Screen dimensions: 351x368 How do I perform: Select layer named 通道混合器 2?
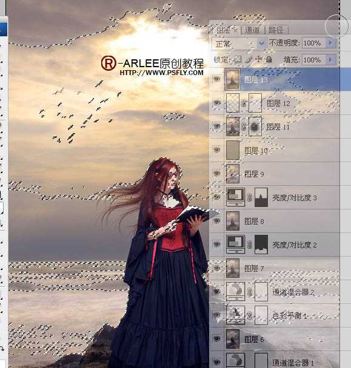[293, 292]
